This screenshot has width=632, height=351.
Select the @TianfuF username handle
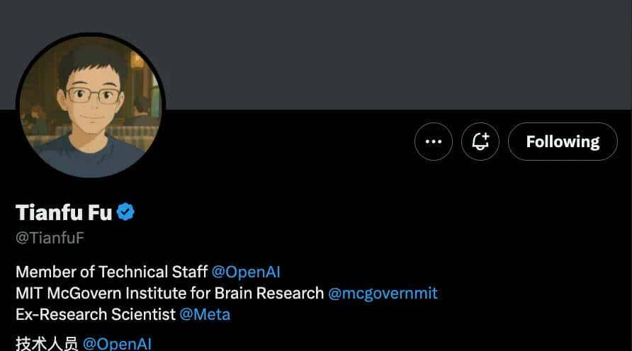(x=50, y=238)
